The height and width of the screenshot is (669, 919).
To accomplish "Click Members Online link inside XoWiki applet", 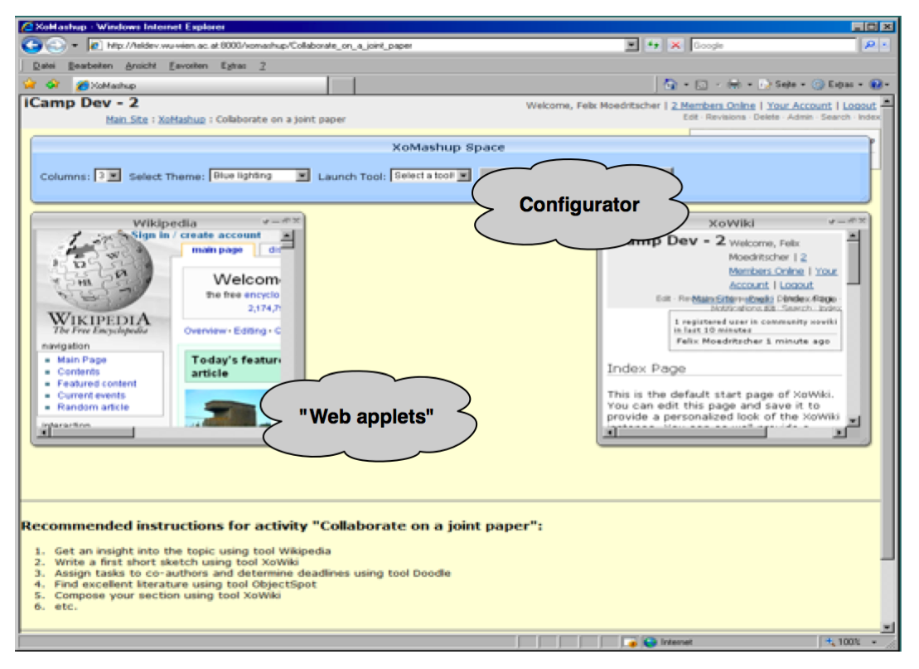I will (766, 271).
